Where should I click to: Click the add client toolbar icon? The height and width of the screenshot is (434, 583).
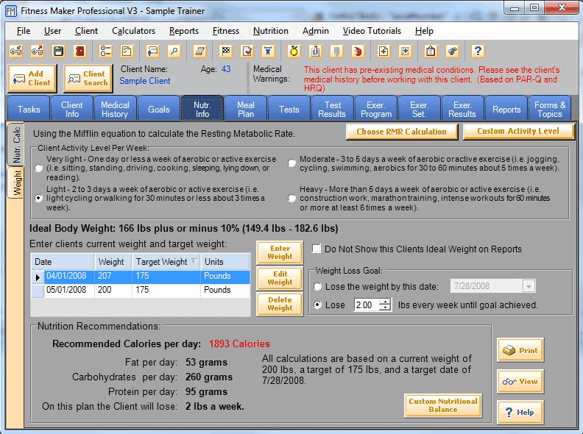(152, 51)
